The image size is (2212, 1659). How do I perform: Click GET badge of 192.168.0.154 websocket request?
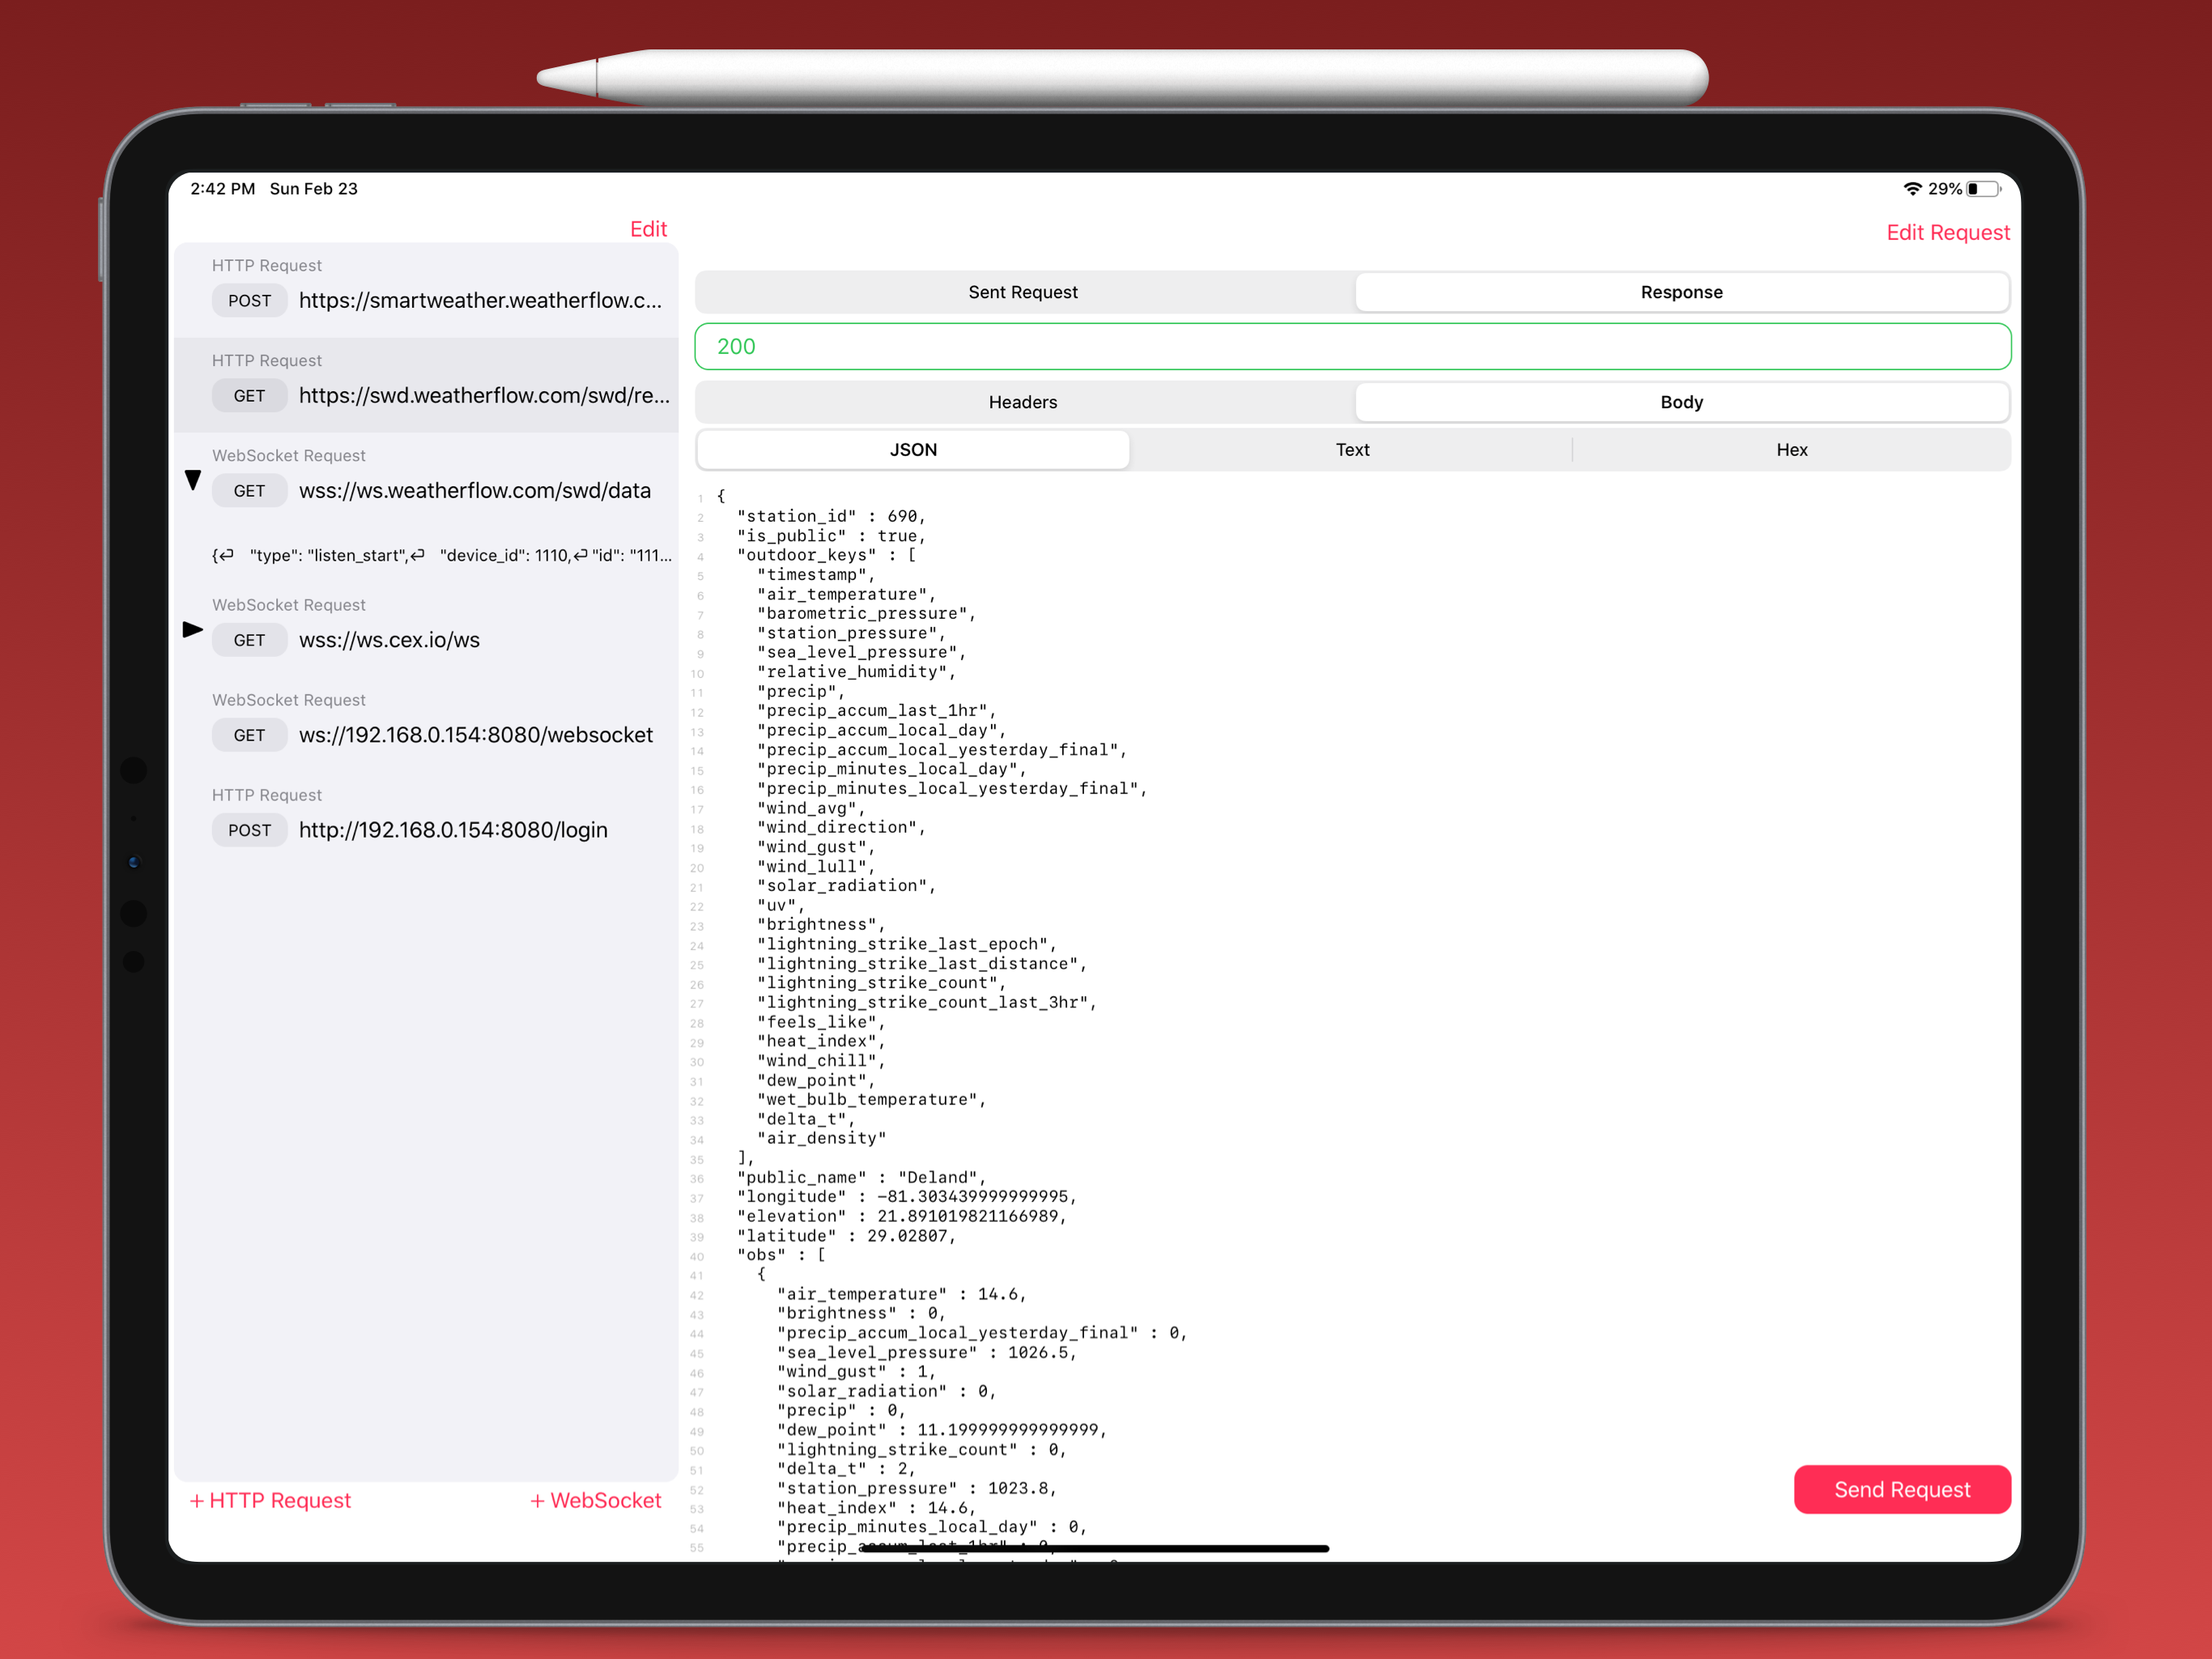(x=249, y=736)
